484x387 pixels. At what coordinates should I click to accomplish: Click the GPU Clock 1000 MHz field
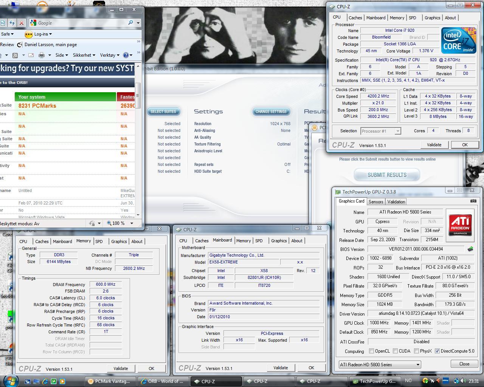click(379, 323)
